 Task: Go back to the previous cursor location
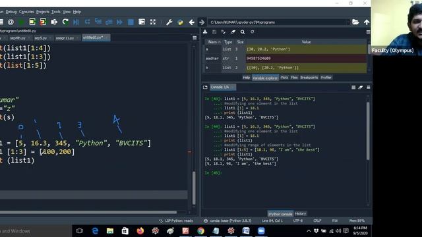[192, 22]
